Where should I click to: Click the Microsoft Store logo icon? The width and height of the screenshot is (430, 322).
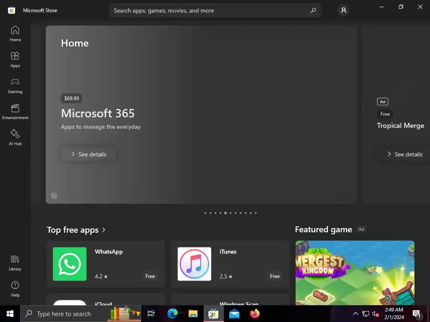11,10
